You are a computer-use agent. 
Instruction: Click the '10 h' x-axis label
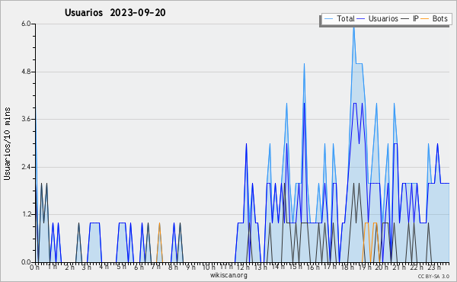[x=209, y=268]
